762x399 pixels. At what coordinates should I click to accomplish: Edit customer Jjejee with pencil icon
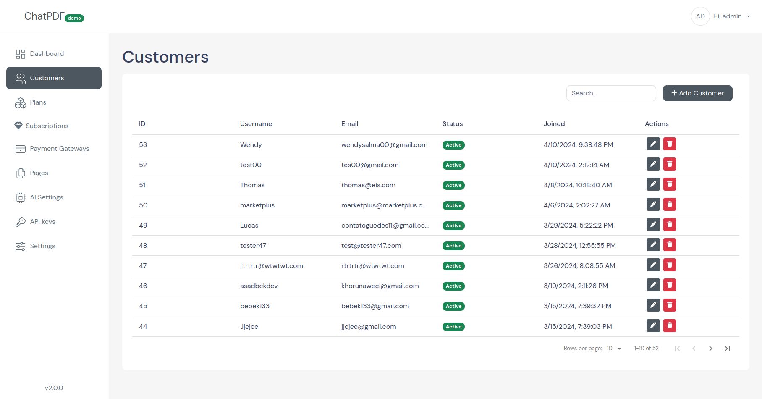tap(653, 325)
